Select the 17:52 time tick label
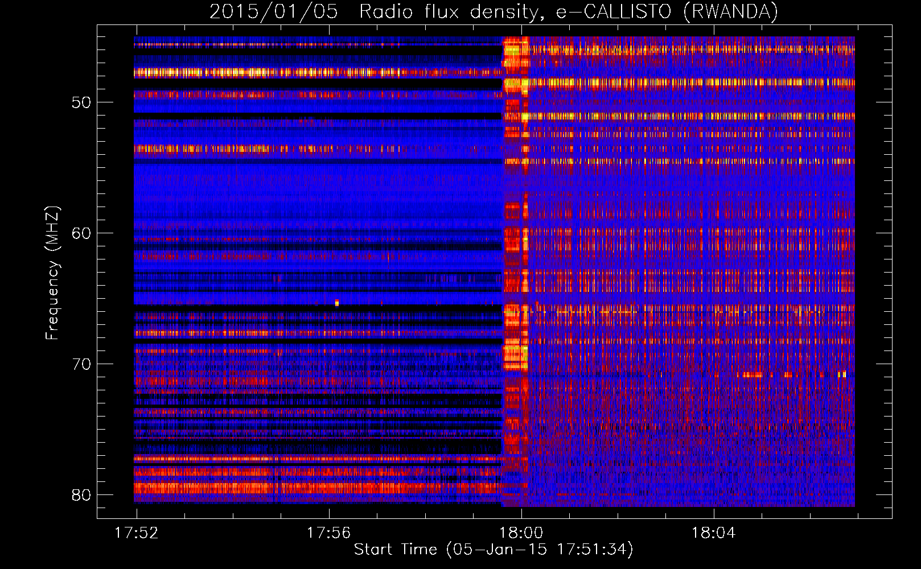921x569 pixels. [137, 533]
